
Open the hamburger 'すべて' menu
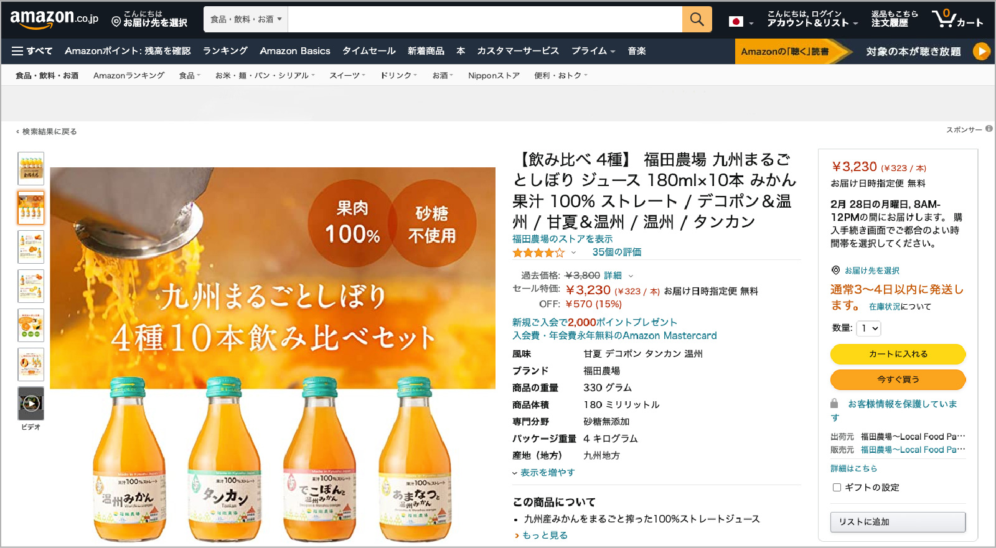pos(32,51)
